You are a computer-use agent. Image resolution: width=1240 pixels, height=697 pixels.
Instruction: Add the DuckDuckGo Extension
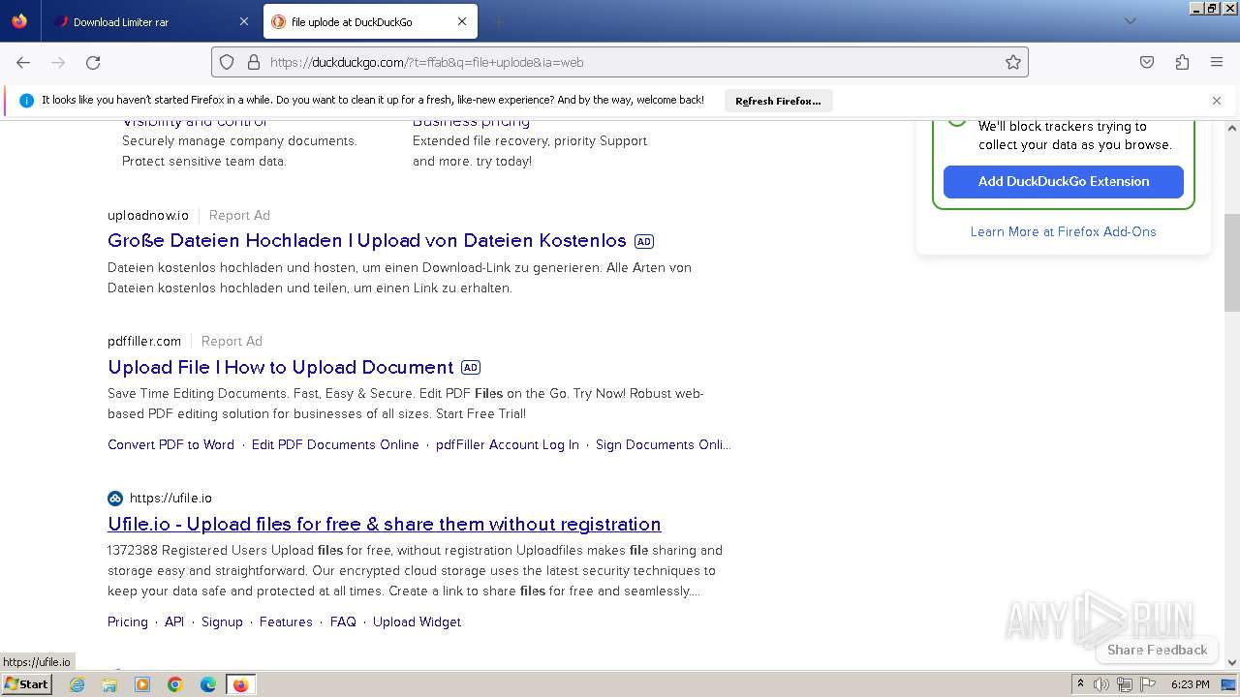tap(1064, 181)
